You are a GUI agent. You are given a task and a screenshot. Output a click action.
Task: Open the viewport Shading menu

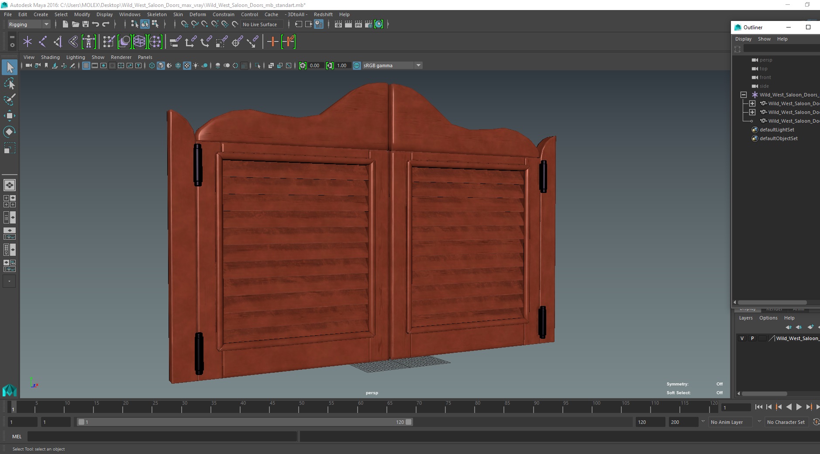tap(50, 57)
